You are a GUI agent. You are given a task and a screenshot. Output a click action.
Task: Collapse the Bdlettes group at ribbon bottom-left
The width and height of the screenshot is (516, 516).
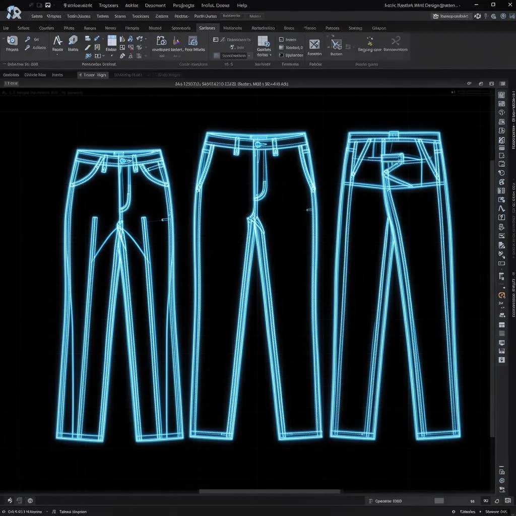(5, 64)
